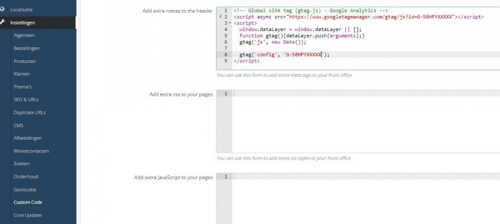Open the Core Updater page
This screenshot has width=500, height=224.
coord(28,215)
